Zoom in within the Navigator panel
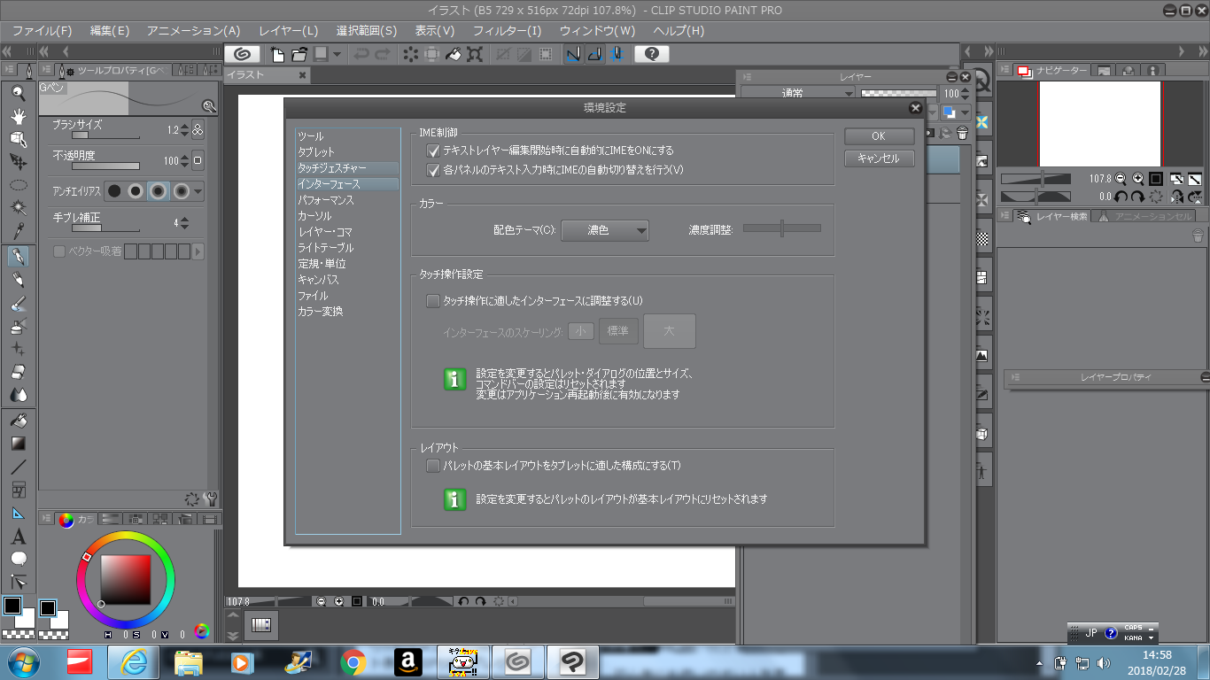 1138,178
